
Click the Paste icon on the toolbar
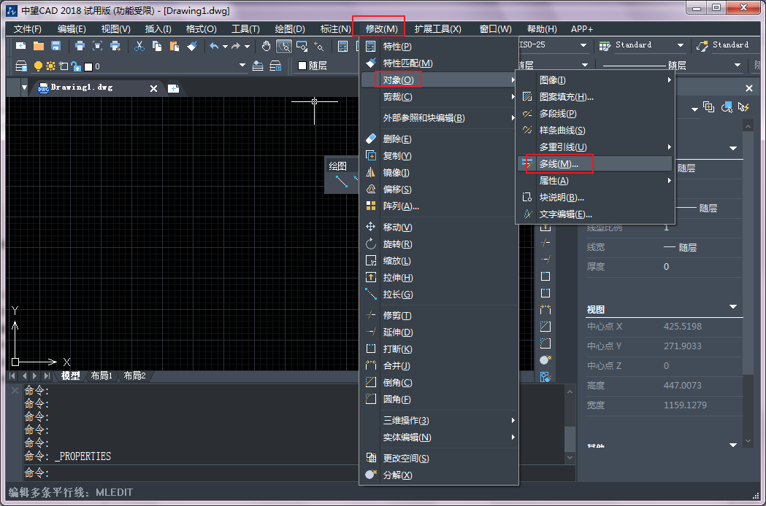coord(175,45)
